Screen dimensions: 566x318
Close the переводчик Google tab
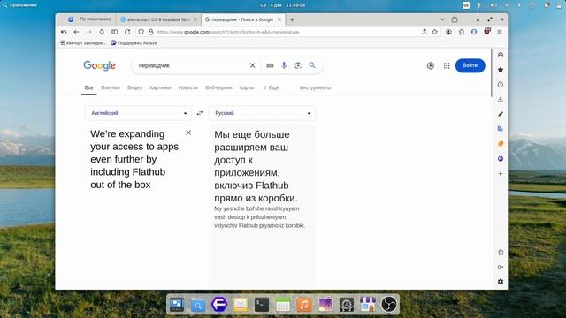tap(279, 19)
